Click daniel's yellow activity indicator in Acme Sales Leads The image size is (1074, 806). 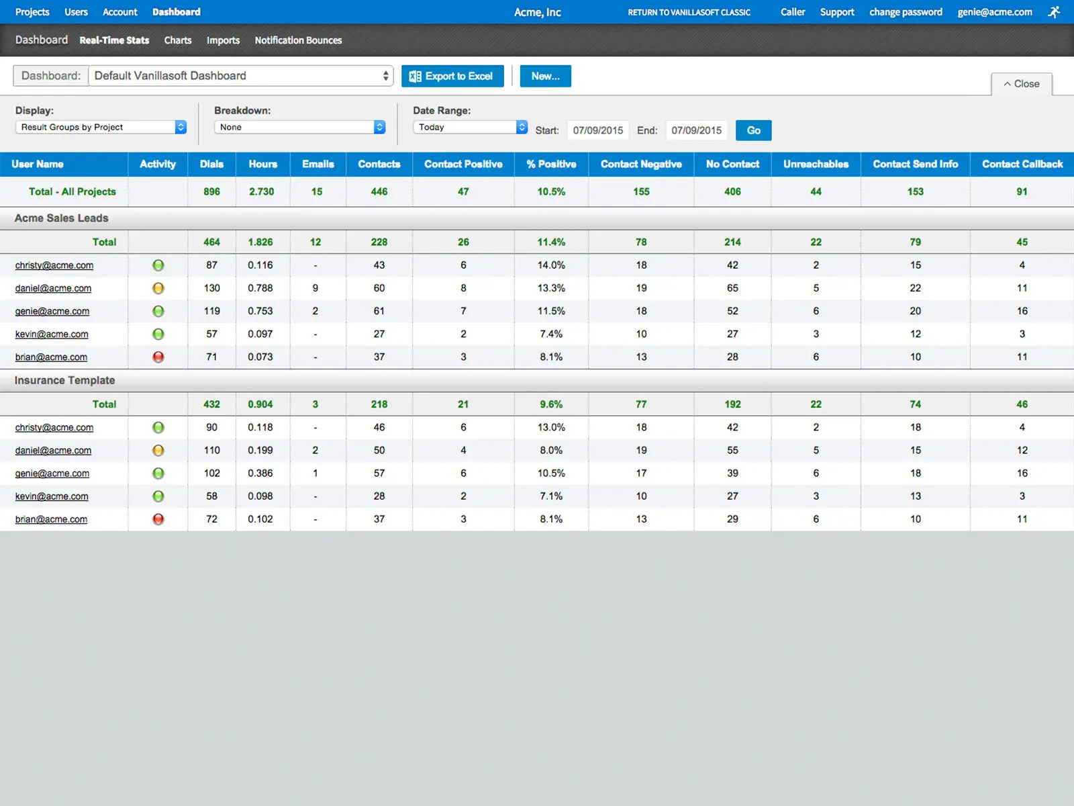[158, 288]
